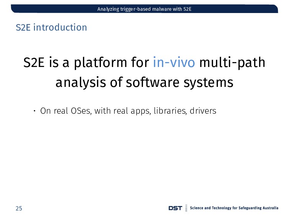
Task: Click the line 'analysis of software systems'
Action: point(144,82)
